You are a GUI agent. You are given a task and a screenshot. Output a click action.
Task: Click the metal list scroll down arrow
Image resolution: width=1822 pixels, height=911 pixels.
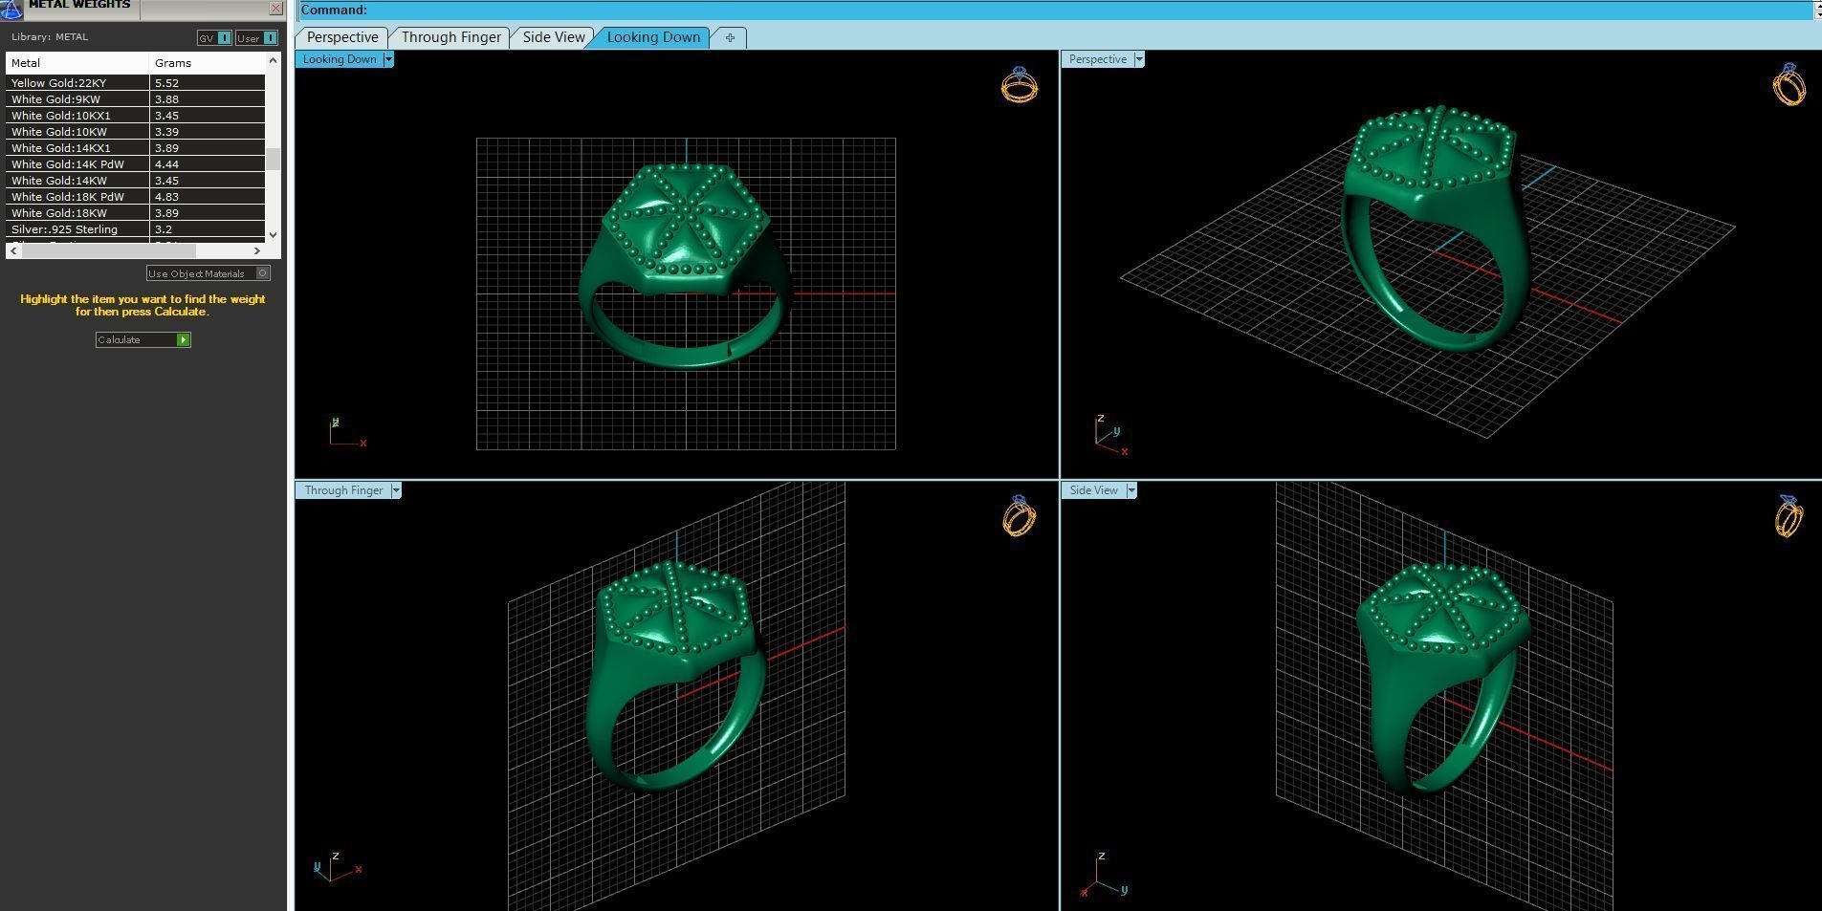tap(274, 234)
